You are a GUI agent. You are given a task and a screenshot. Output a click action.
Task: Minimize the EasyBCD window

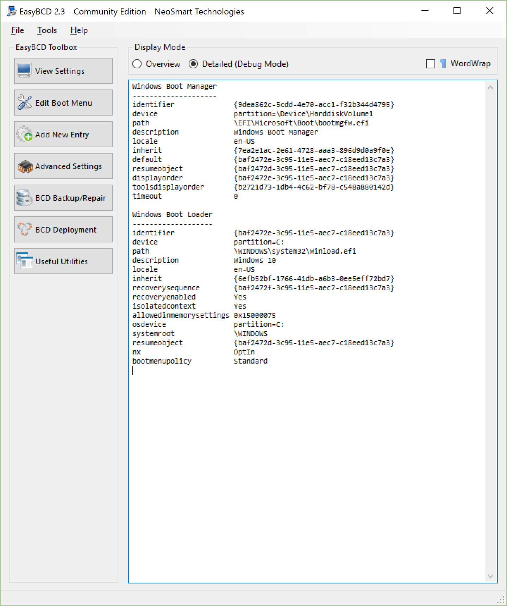(x=425, y=11)
